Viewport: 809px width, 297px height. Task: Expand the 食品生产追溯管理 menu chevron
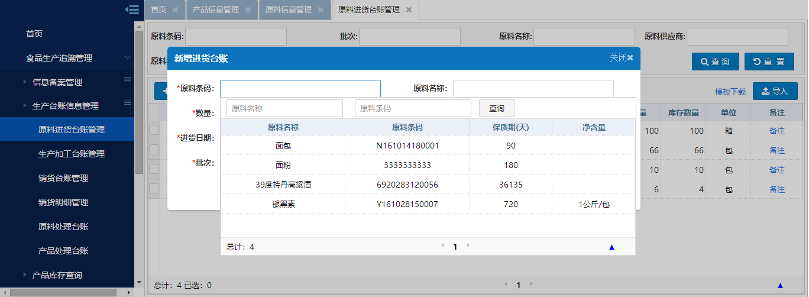[x=127, y=58]
